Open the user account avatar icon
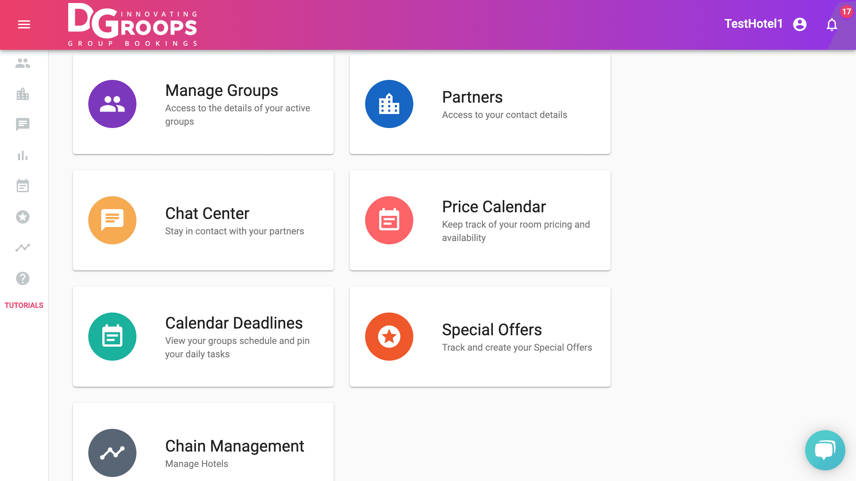The image size is (856, 481). tap(799, 24)
